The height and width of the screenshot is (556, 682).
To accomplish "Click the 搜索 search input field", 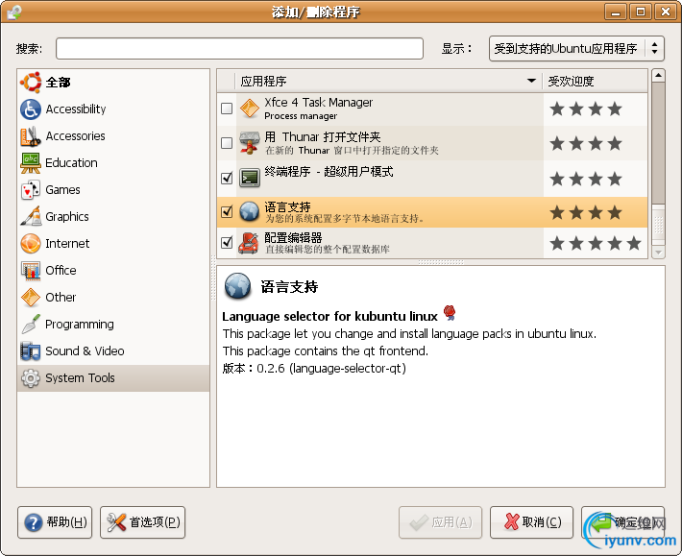I will (239, 49).
